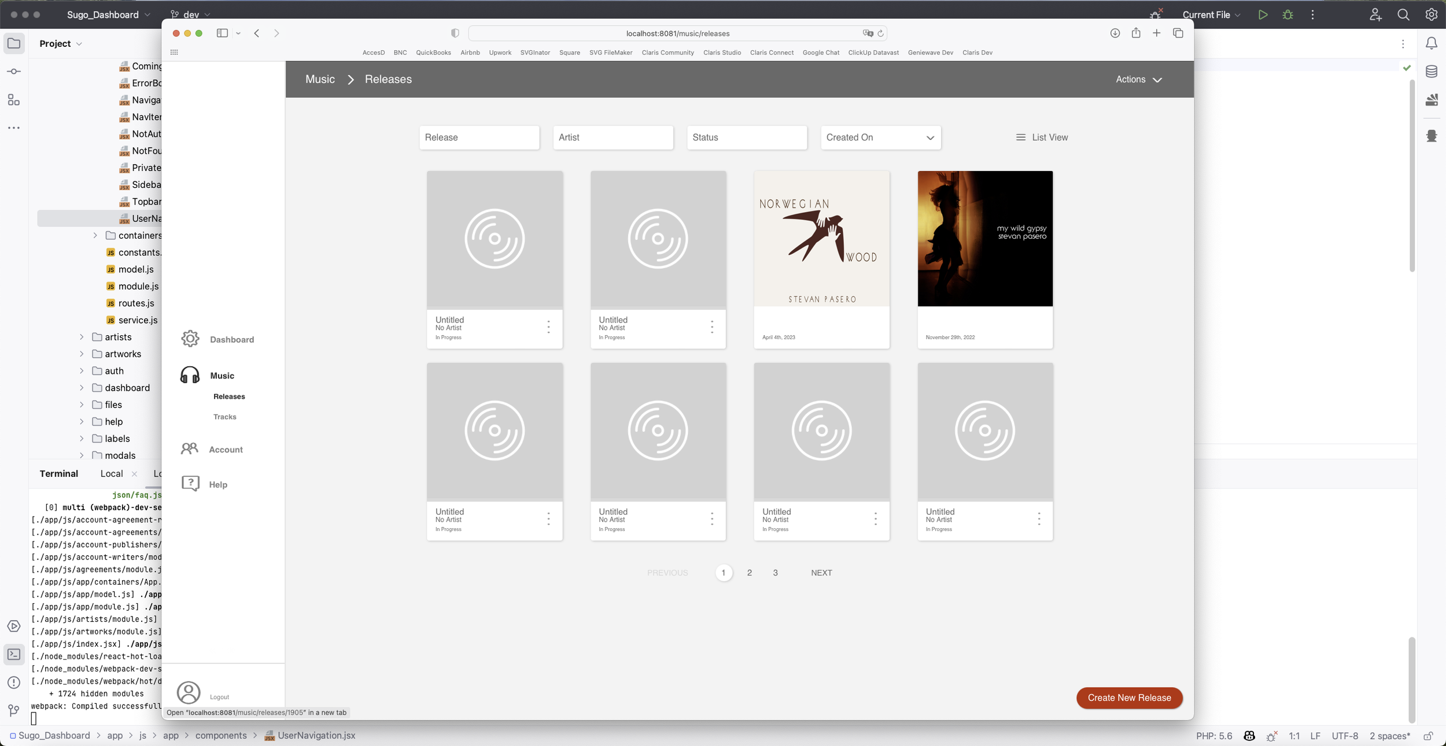
Task: Open the Tracks submenu item
Action: [224, 417]
